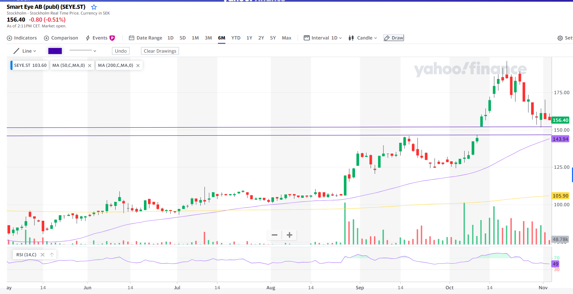Click the Undo button

(x=121, y=51)
